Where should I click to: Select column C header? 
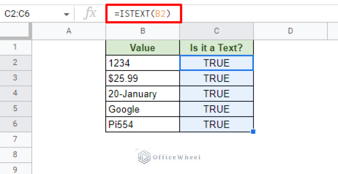216,31
